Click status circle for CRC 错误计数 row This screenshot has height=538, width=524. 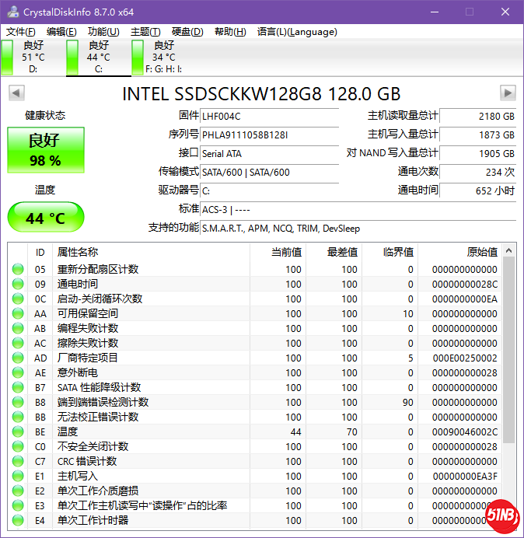[18, 461]
